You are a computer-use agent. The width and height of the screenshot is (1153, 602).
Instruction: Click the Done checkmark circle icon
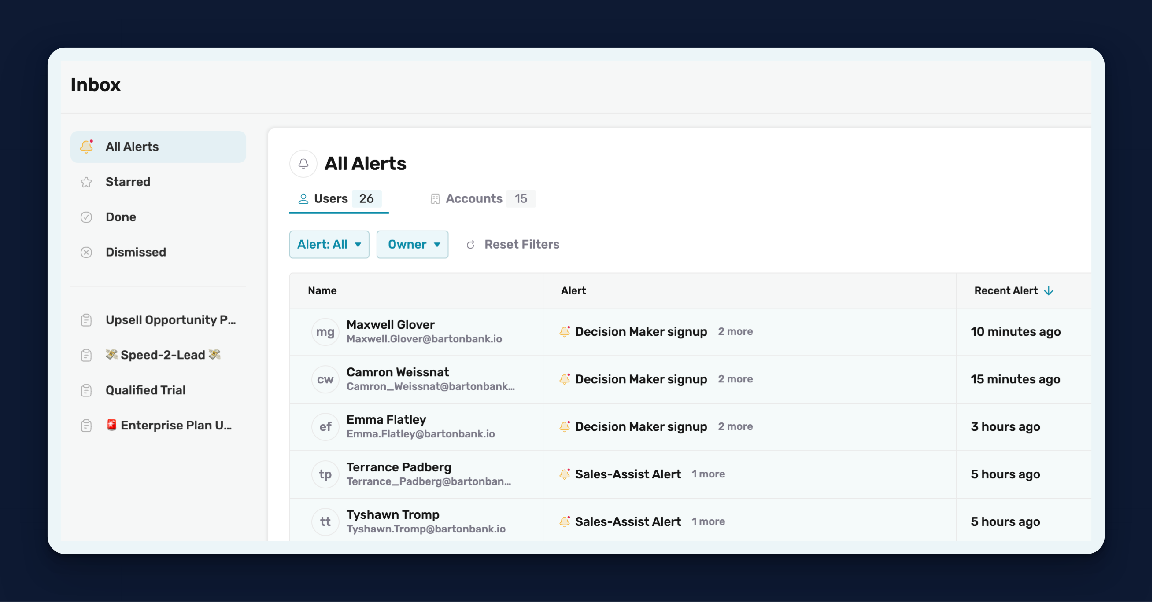tap(86, 217)
